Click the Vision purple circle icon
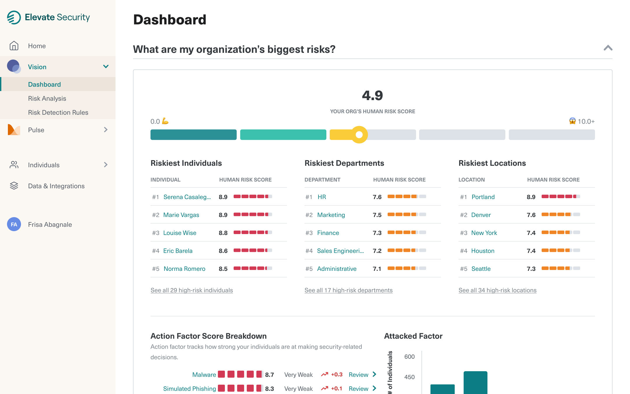630x394 pixels. (x=14, y=67)
